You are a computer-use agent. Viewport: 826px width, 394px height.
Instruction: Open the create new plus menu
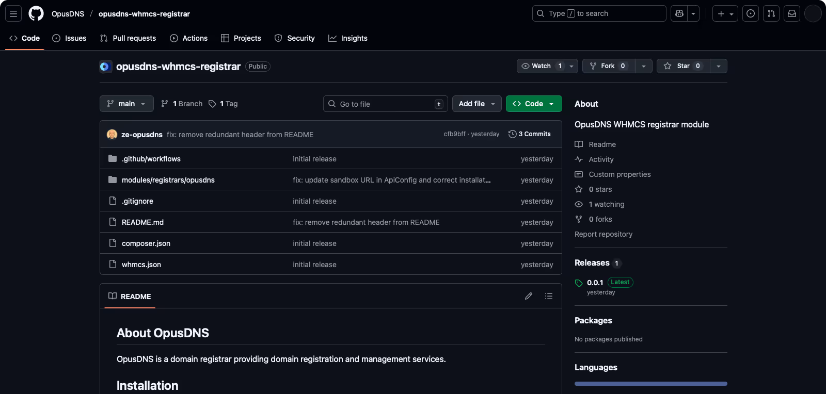click(x=725, y=13)
